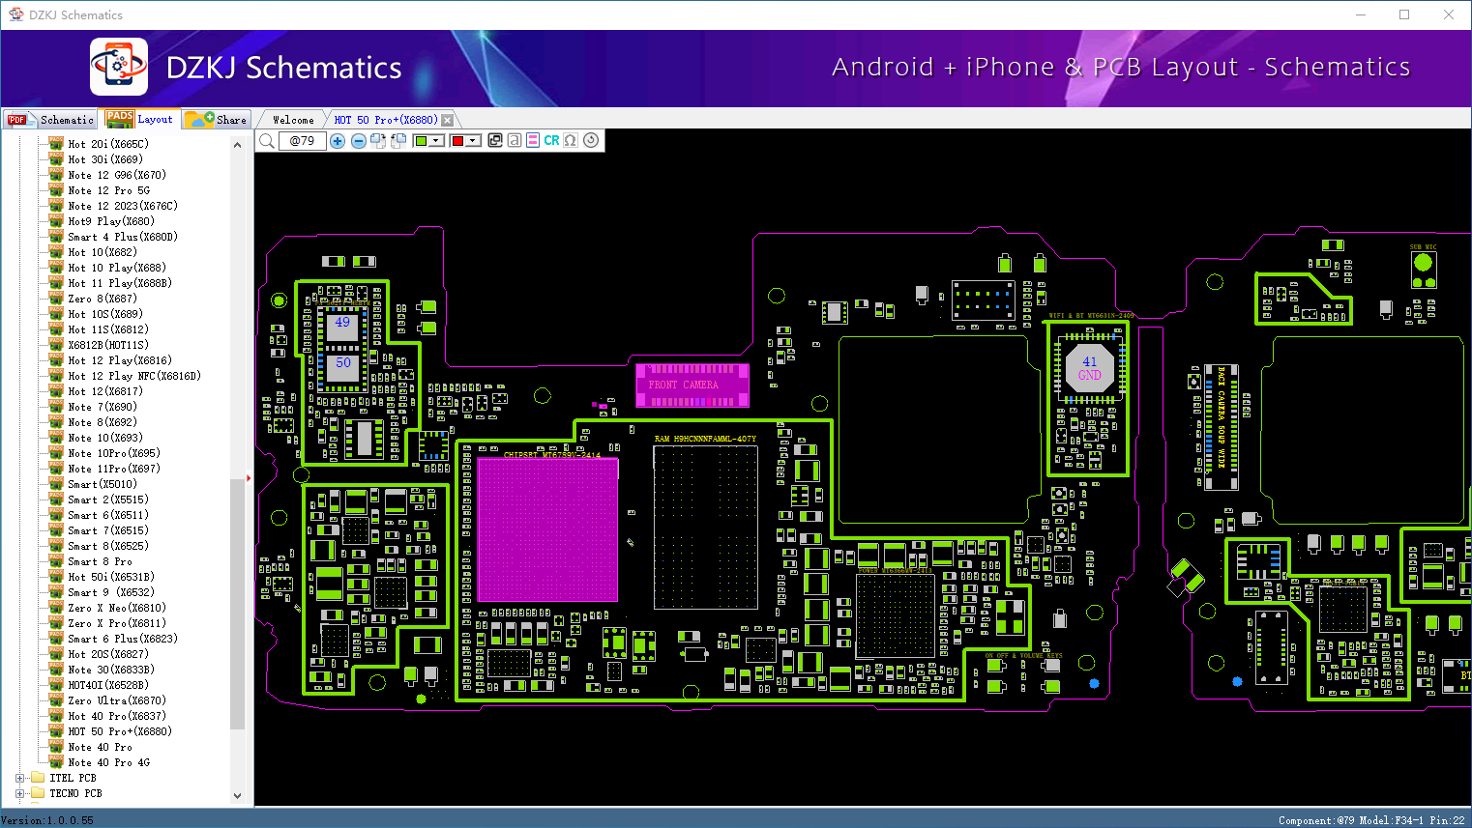
Task: Click the Version:1.0.0.55 status text
Action: (47, 820)
